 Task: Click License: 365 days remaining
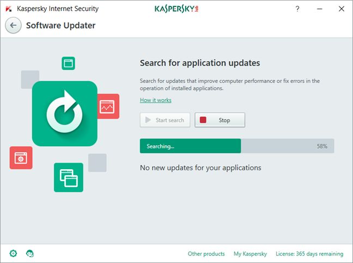(x=309, y=254)
